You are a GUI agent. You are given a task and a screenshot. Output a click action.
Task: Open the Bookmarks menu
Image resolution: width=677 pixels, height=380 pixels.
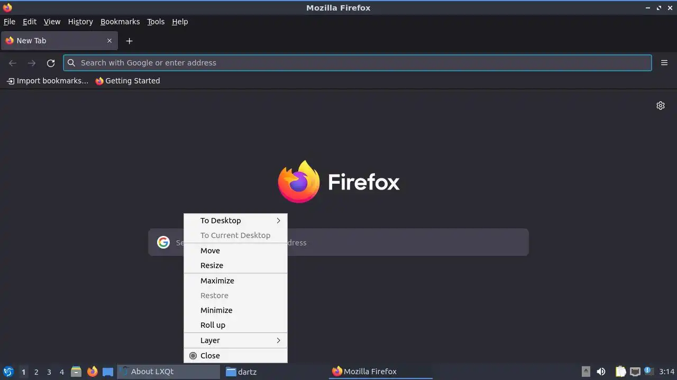click(120, 22)
